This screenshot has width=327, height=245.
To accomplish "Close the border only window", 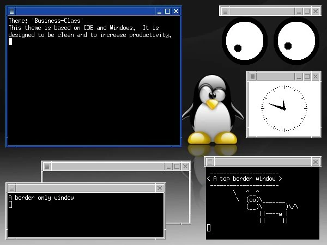I will tap(160, 188).
